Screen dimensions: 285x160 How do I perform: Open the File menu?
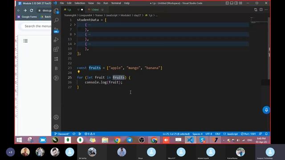(62, 3)
